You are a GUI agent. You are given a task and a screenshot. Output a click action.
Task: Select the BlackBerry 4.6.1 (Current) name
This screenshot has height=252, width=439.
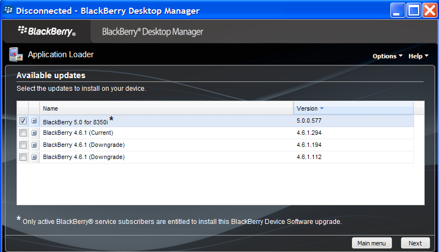(78, 133)
